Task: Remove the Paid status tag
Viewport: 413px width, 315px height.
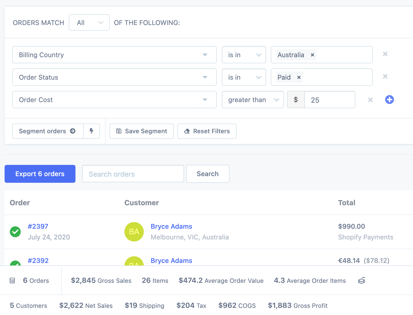Action: 299,77
